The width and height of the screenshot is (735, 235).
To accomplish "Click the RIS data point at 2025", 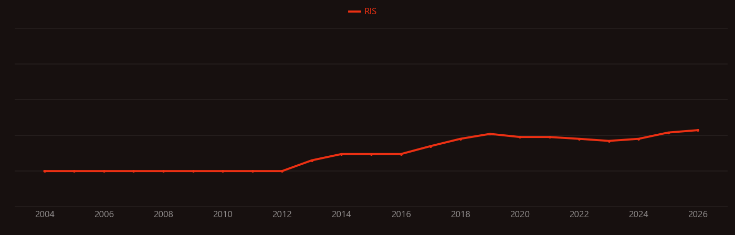I will tap(668, 133).
